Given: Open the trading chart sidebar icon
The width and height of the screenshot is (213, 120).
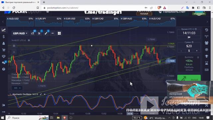Looking at the screenshot, I should [x=4, y=30].
